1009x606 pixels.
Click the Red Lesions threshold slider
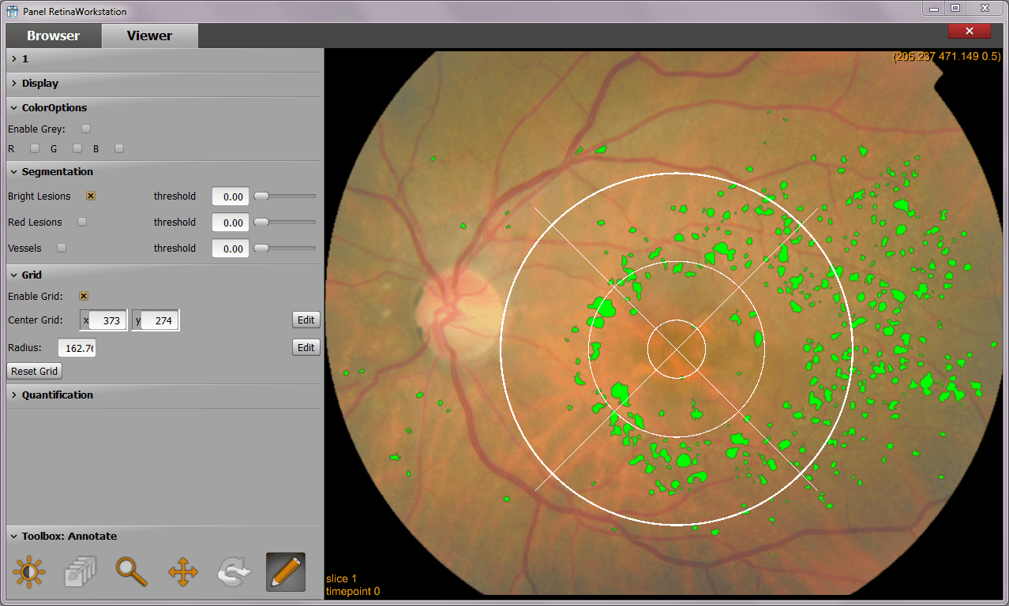pyautogui.click(x=284, y=223)
